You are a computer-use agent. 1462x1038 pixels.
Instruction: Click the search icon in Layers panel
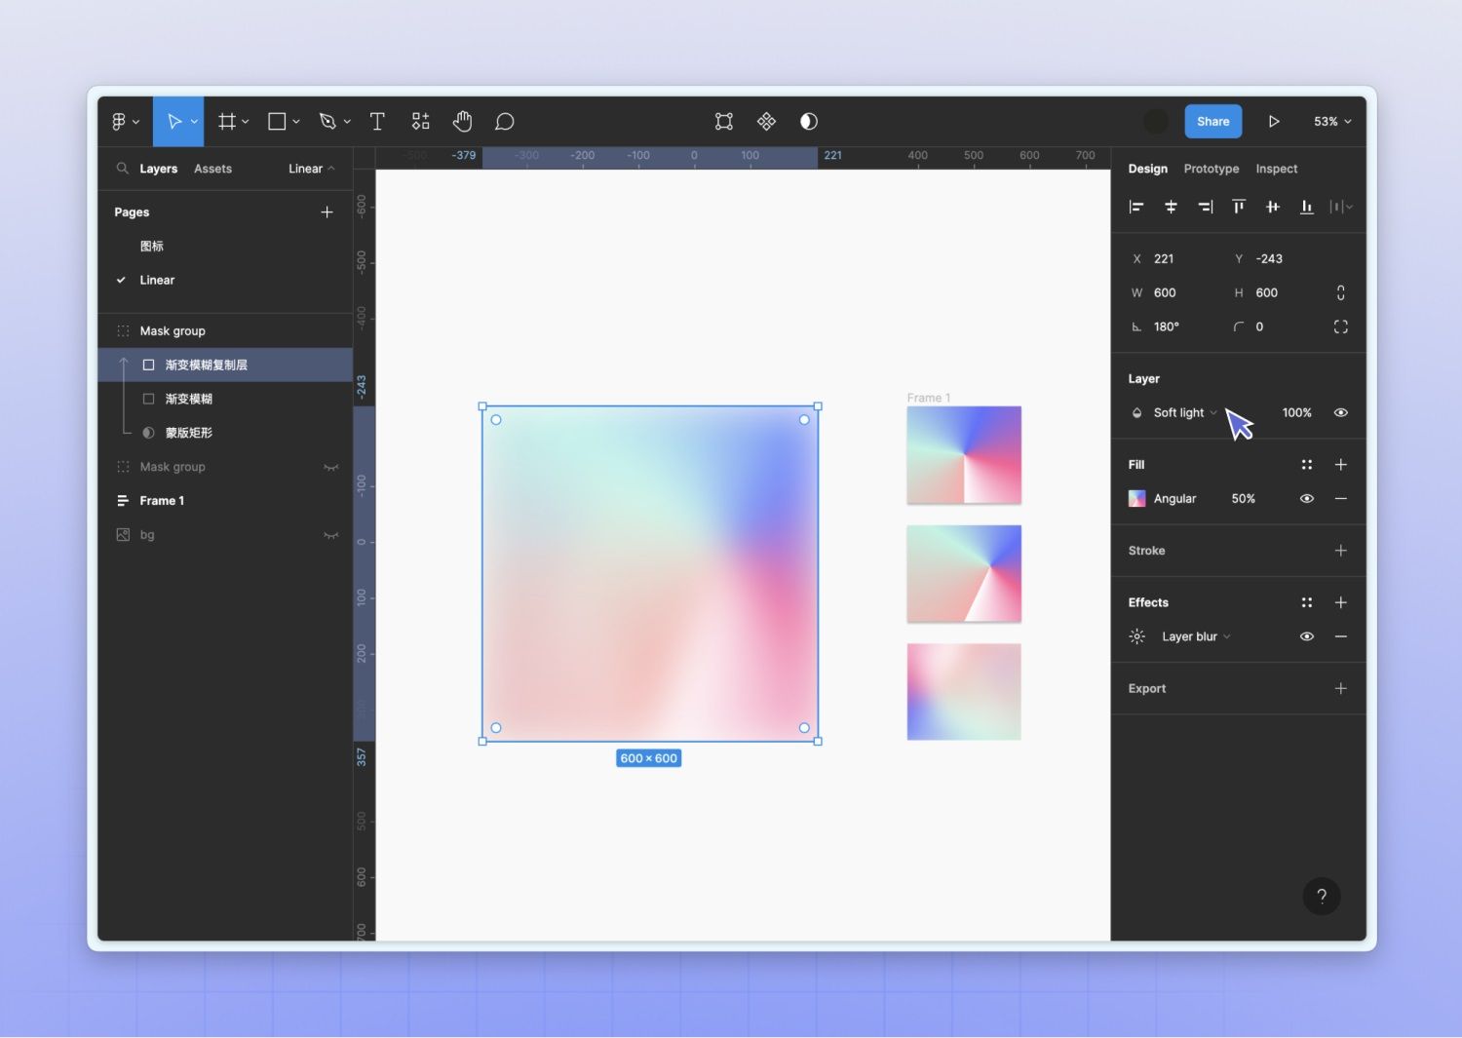[123, 169]
